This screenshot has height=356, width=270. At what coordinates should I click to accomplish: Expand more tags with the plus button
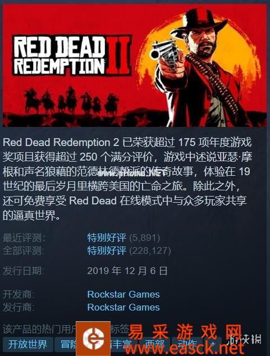point(213,345)
